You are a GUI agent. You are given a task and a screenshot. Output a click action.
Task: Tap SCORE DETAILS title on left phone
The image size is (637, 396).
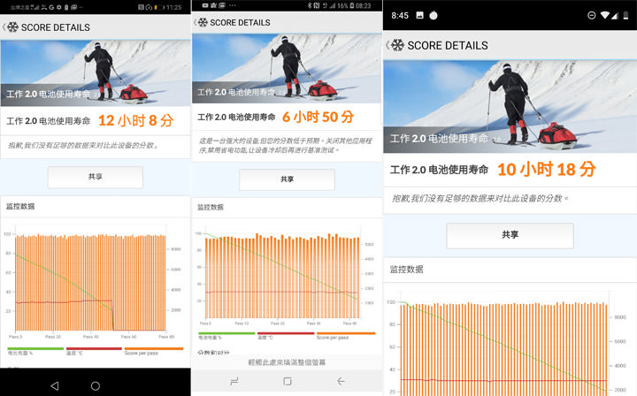56,27
